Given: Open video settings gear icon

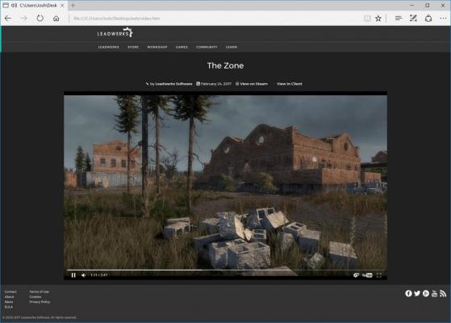Looking at the screenshot, I should click(356, 275).
